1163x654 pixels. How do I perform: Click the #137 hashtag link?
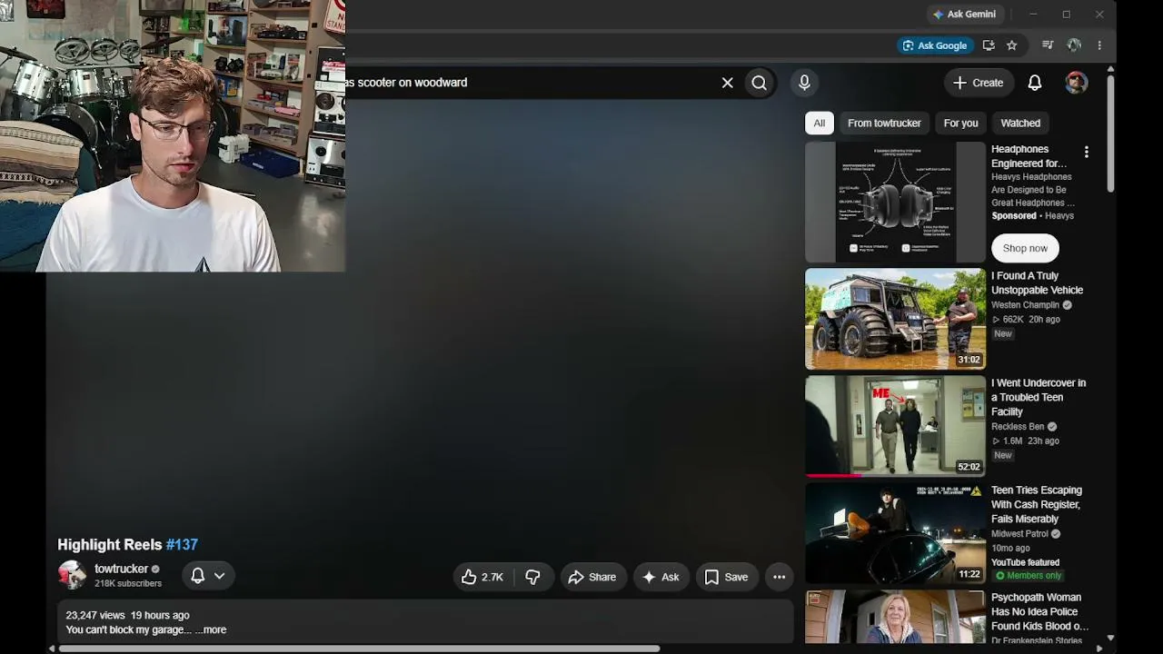click(x=182, y=545)
